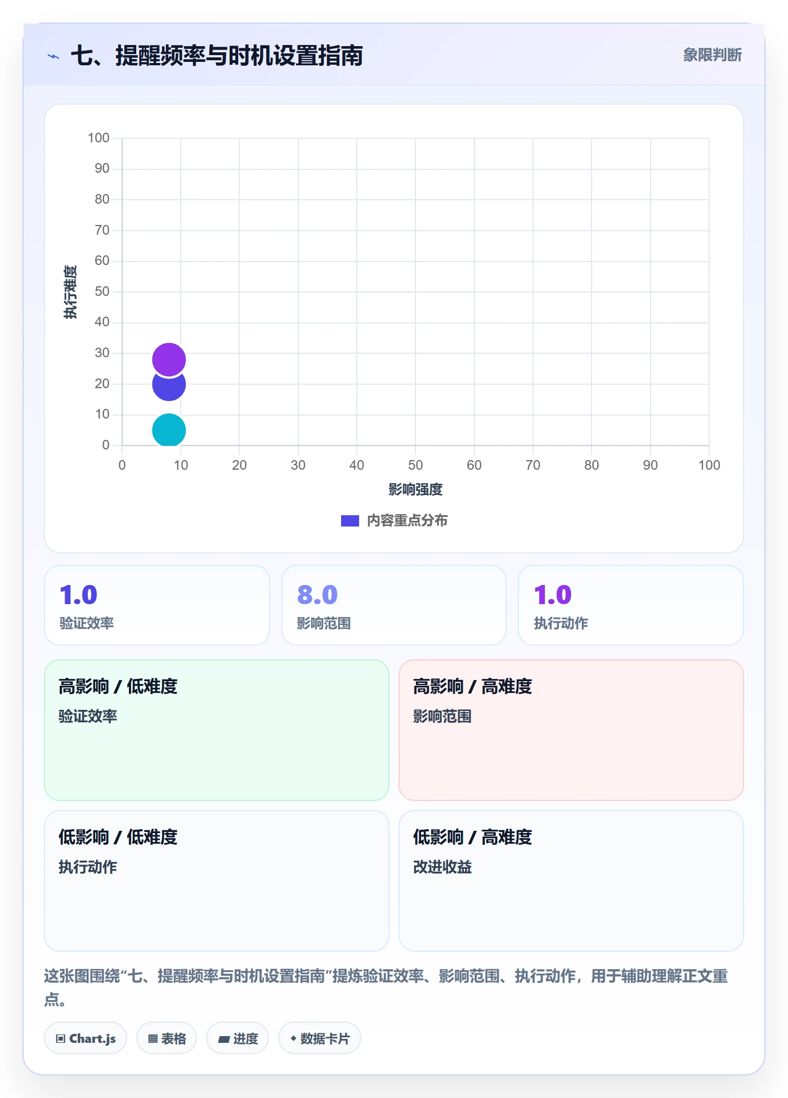Select the 验证效率 stat card showing 1.0
The image size is (788, 1098).
[157, 605]
